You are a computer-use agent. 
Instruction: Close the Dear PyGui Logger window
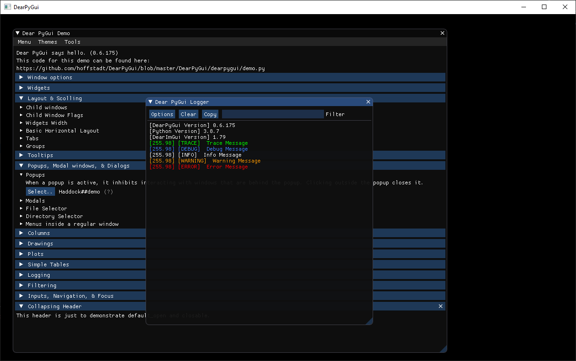(x=368, y=102)
